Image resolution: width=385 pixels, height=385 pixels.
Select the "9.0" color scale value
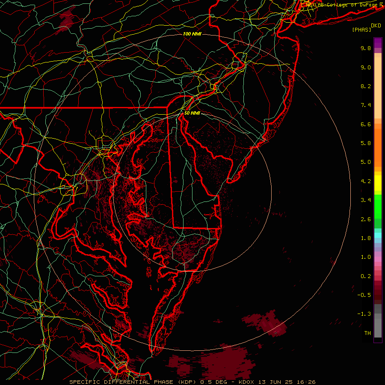(366, 67)
